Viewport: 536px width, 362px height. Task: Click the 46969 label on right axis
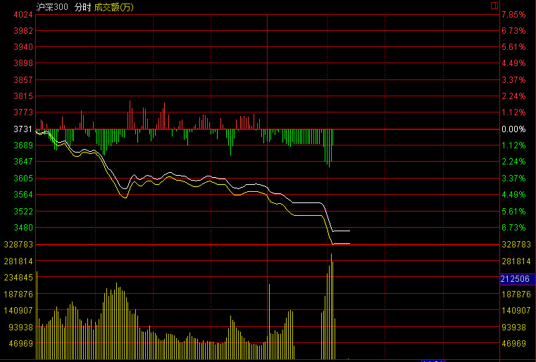[513, 344]
